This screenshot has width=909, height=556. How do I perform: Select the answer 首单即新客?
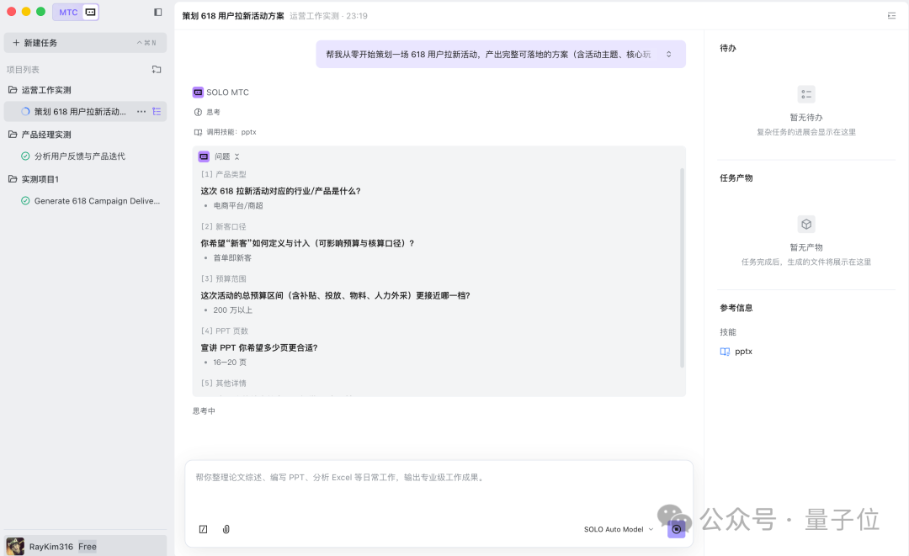point(232,257)
